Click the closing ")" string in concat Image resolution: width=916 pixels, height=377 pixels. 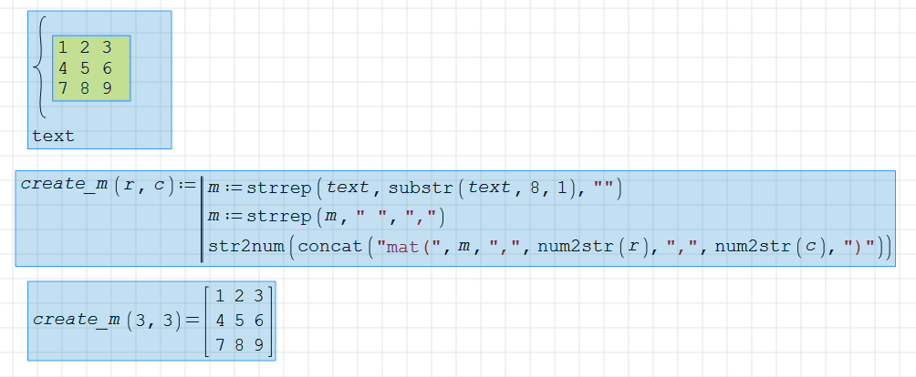(859, 247)
